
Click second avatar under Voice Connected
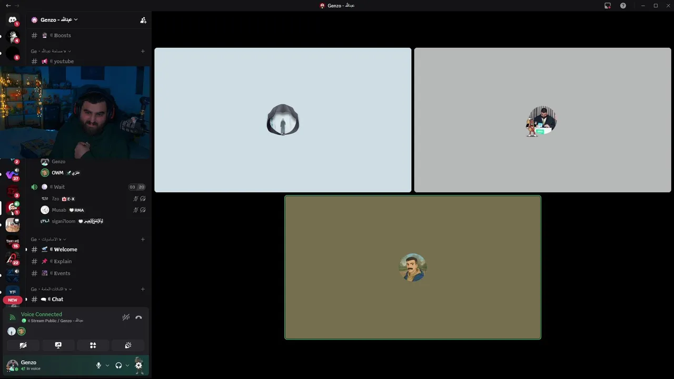(21, 331)
